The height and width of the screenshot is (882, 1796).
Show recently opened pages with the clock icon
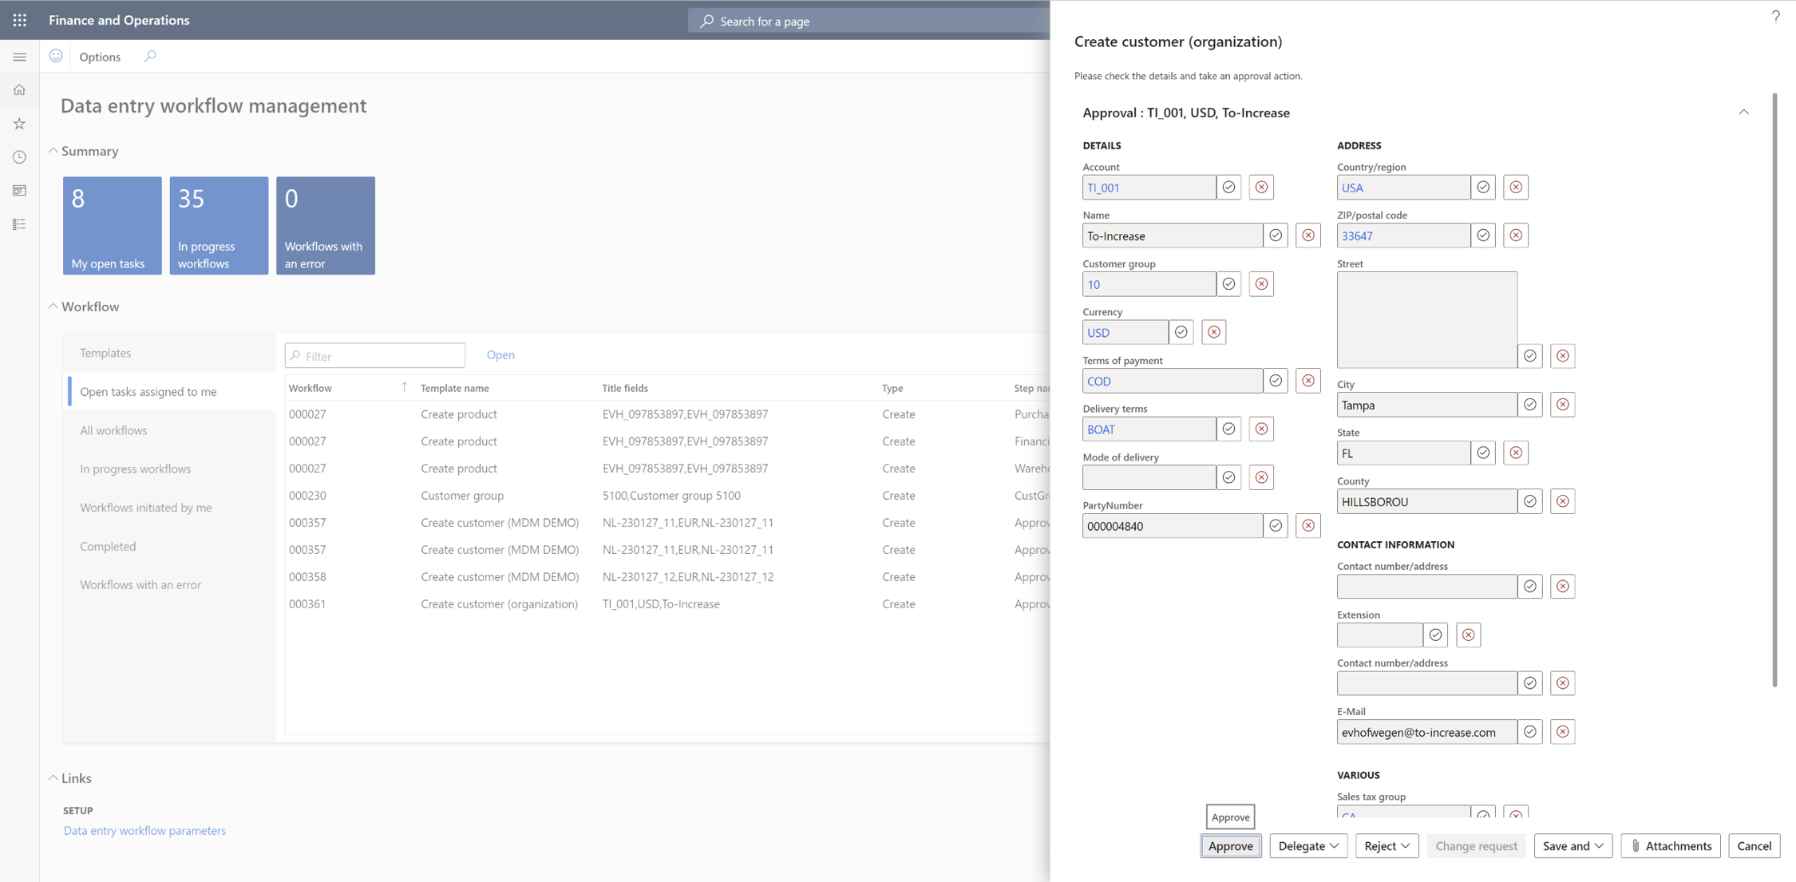point(19,156)
